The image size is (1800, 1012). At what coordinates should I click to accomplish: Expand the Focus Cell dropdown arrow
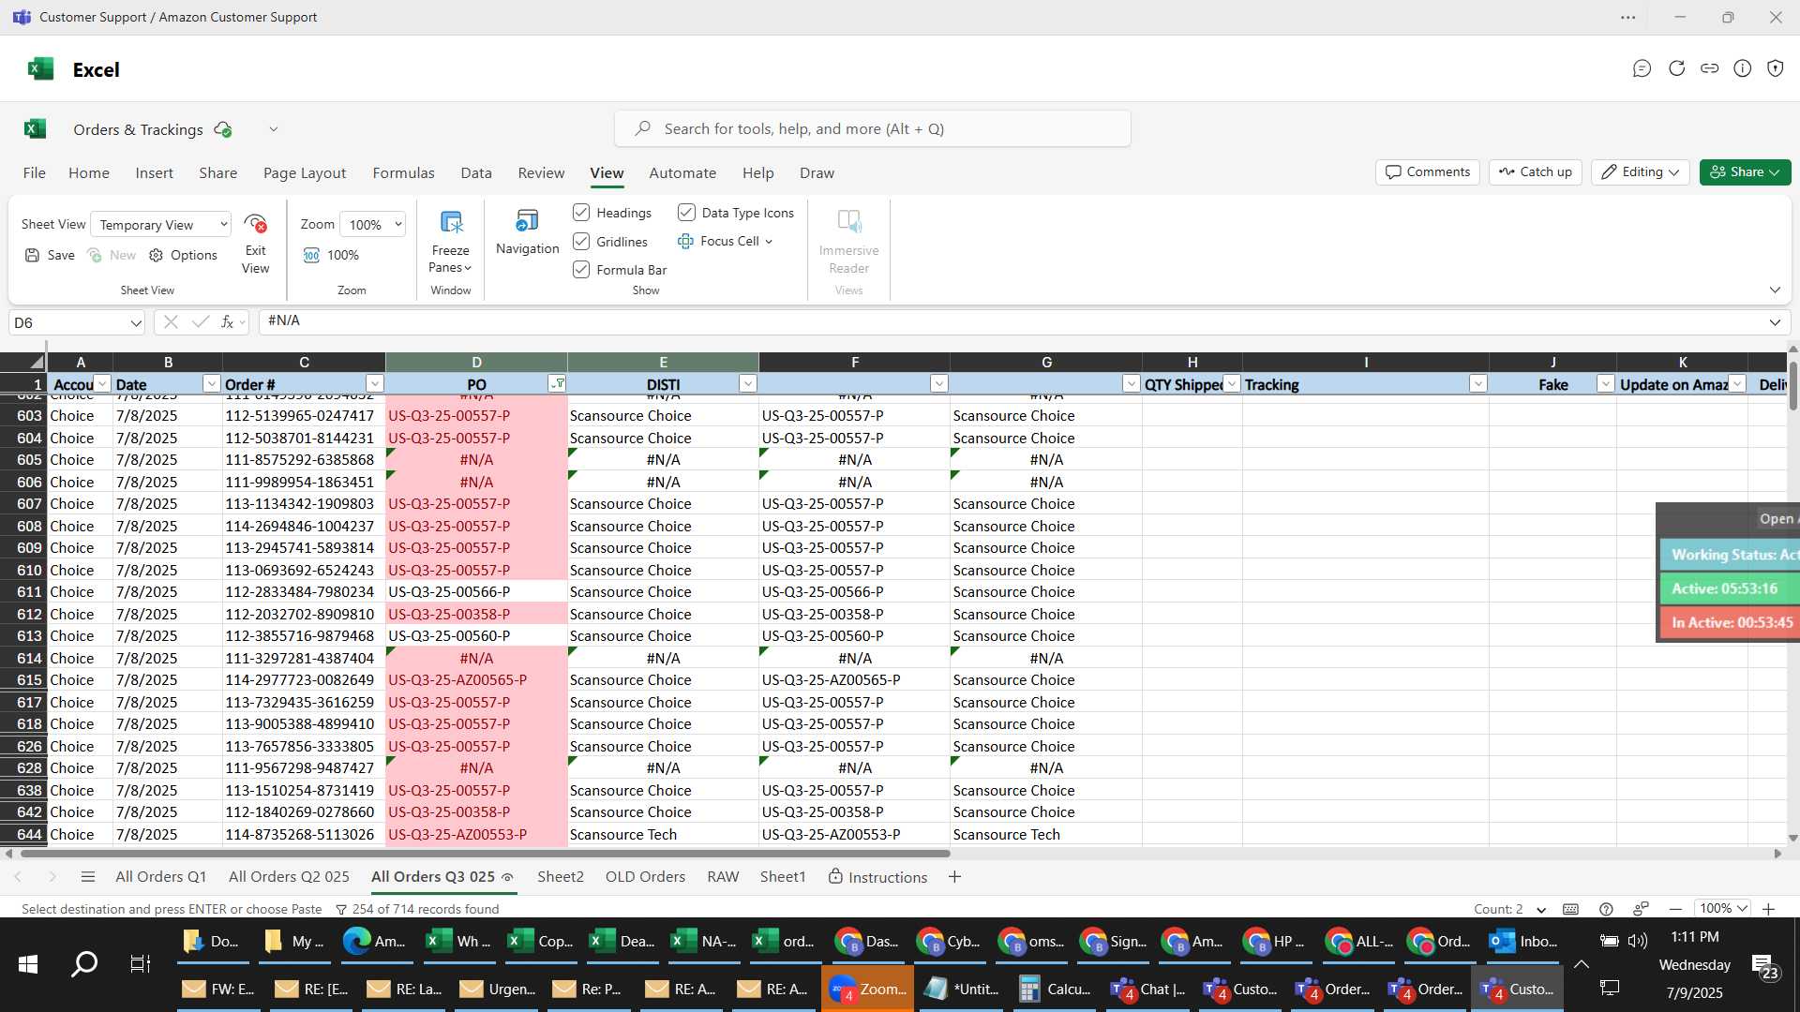[x=769, y=242]
